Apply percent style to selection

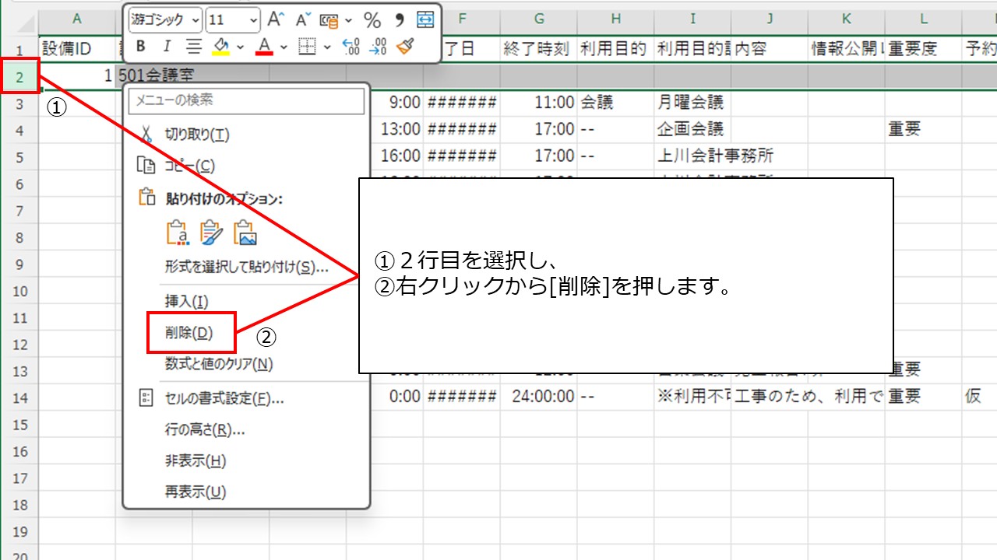coord(372,19)
